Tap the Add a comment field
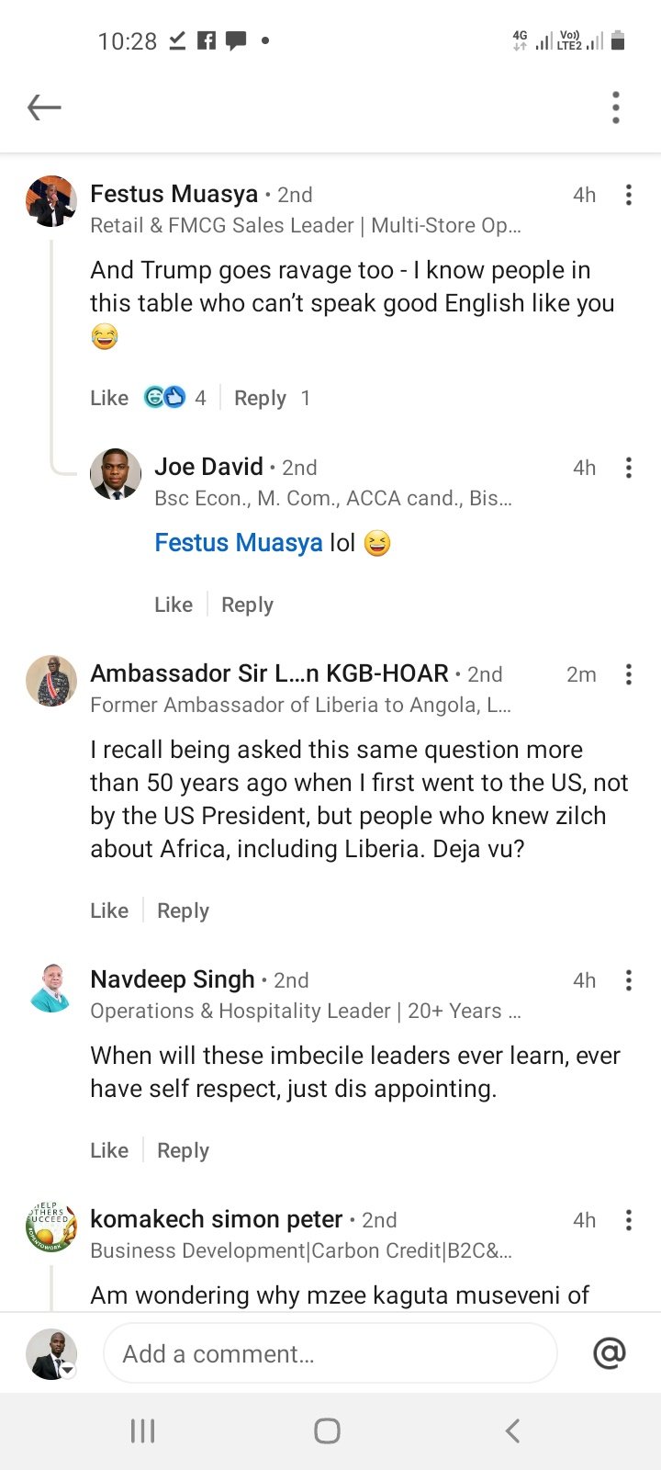Viewport: 661px width, 1470px height. pyautogui.click(x=330, y=1353)
